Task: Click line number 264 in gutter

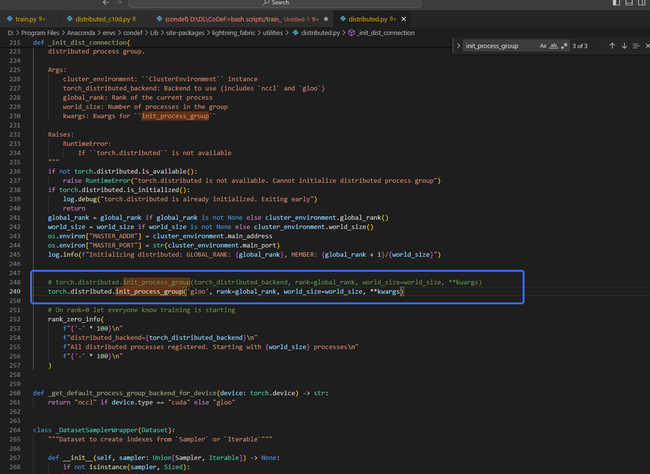Action: coord(15,430)
